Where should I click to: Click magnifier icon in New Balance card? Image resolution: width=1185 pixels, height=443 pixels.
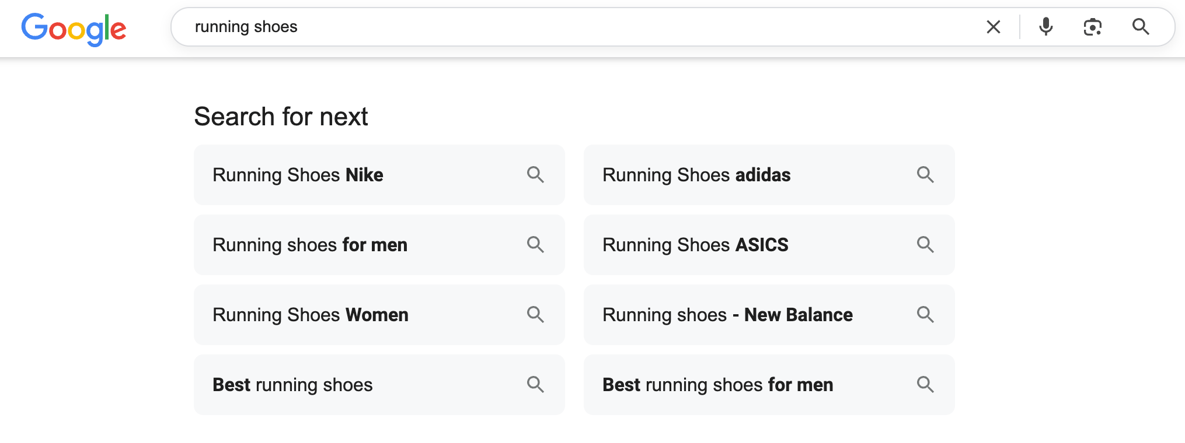coord(925,315)
